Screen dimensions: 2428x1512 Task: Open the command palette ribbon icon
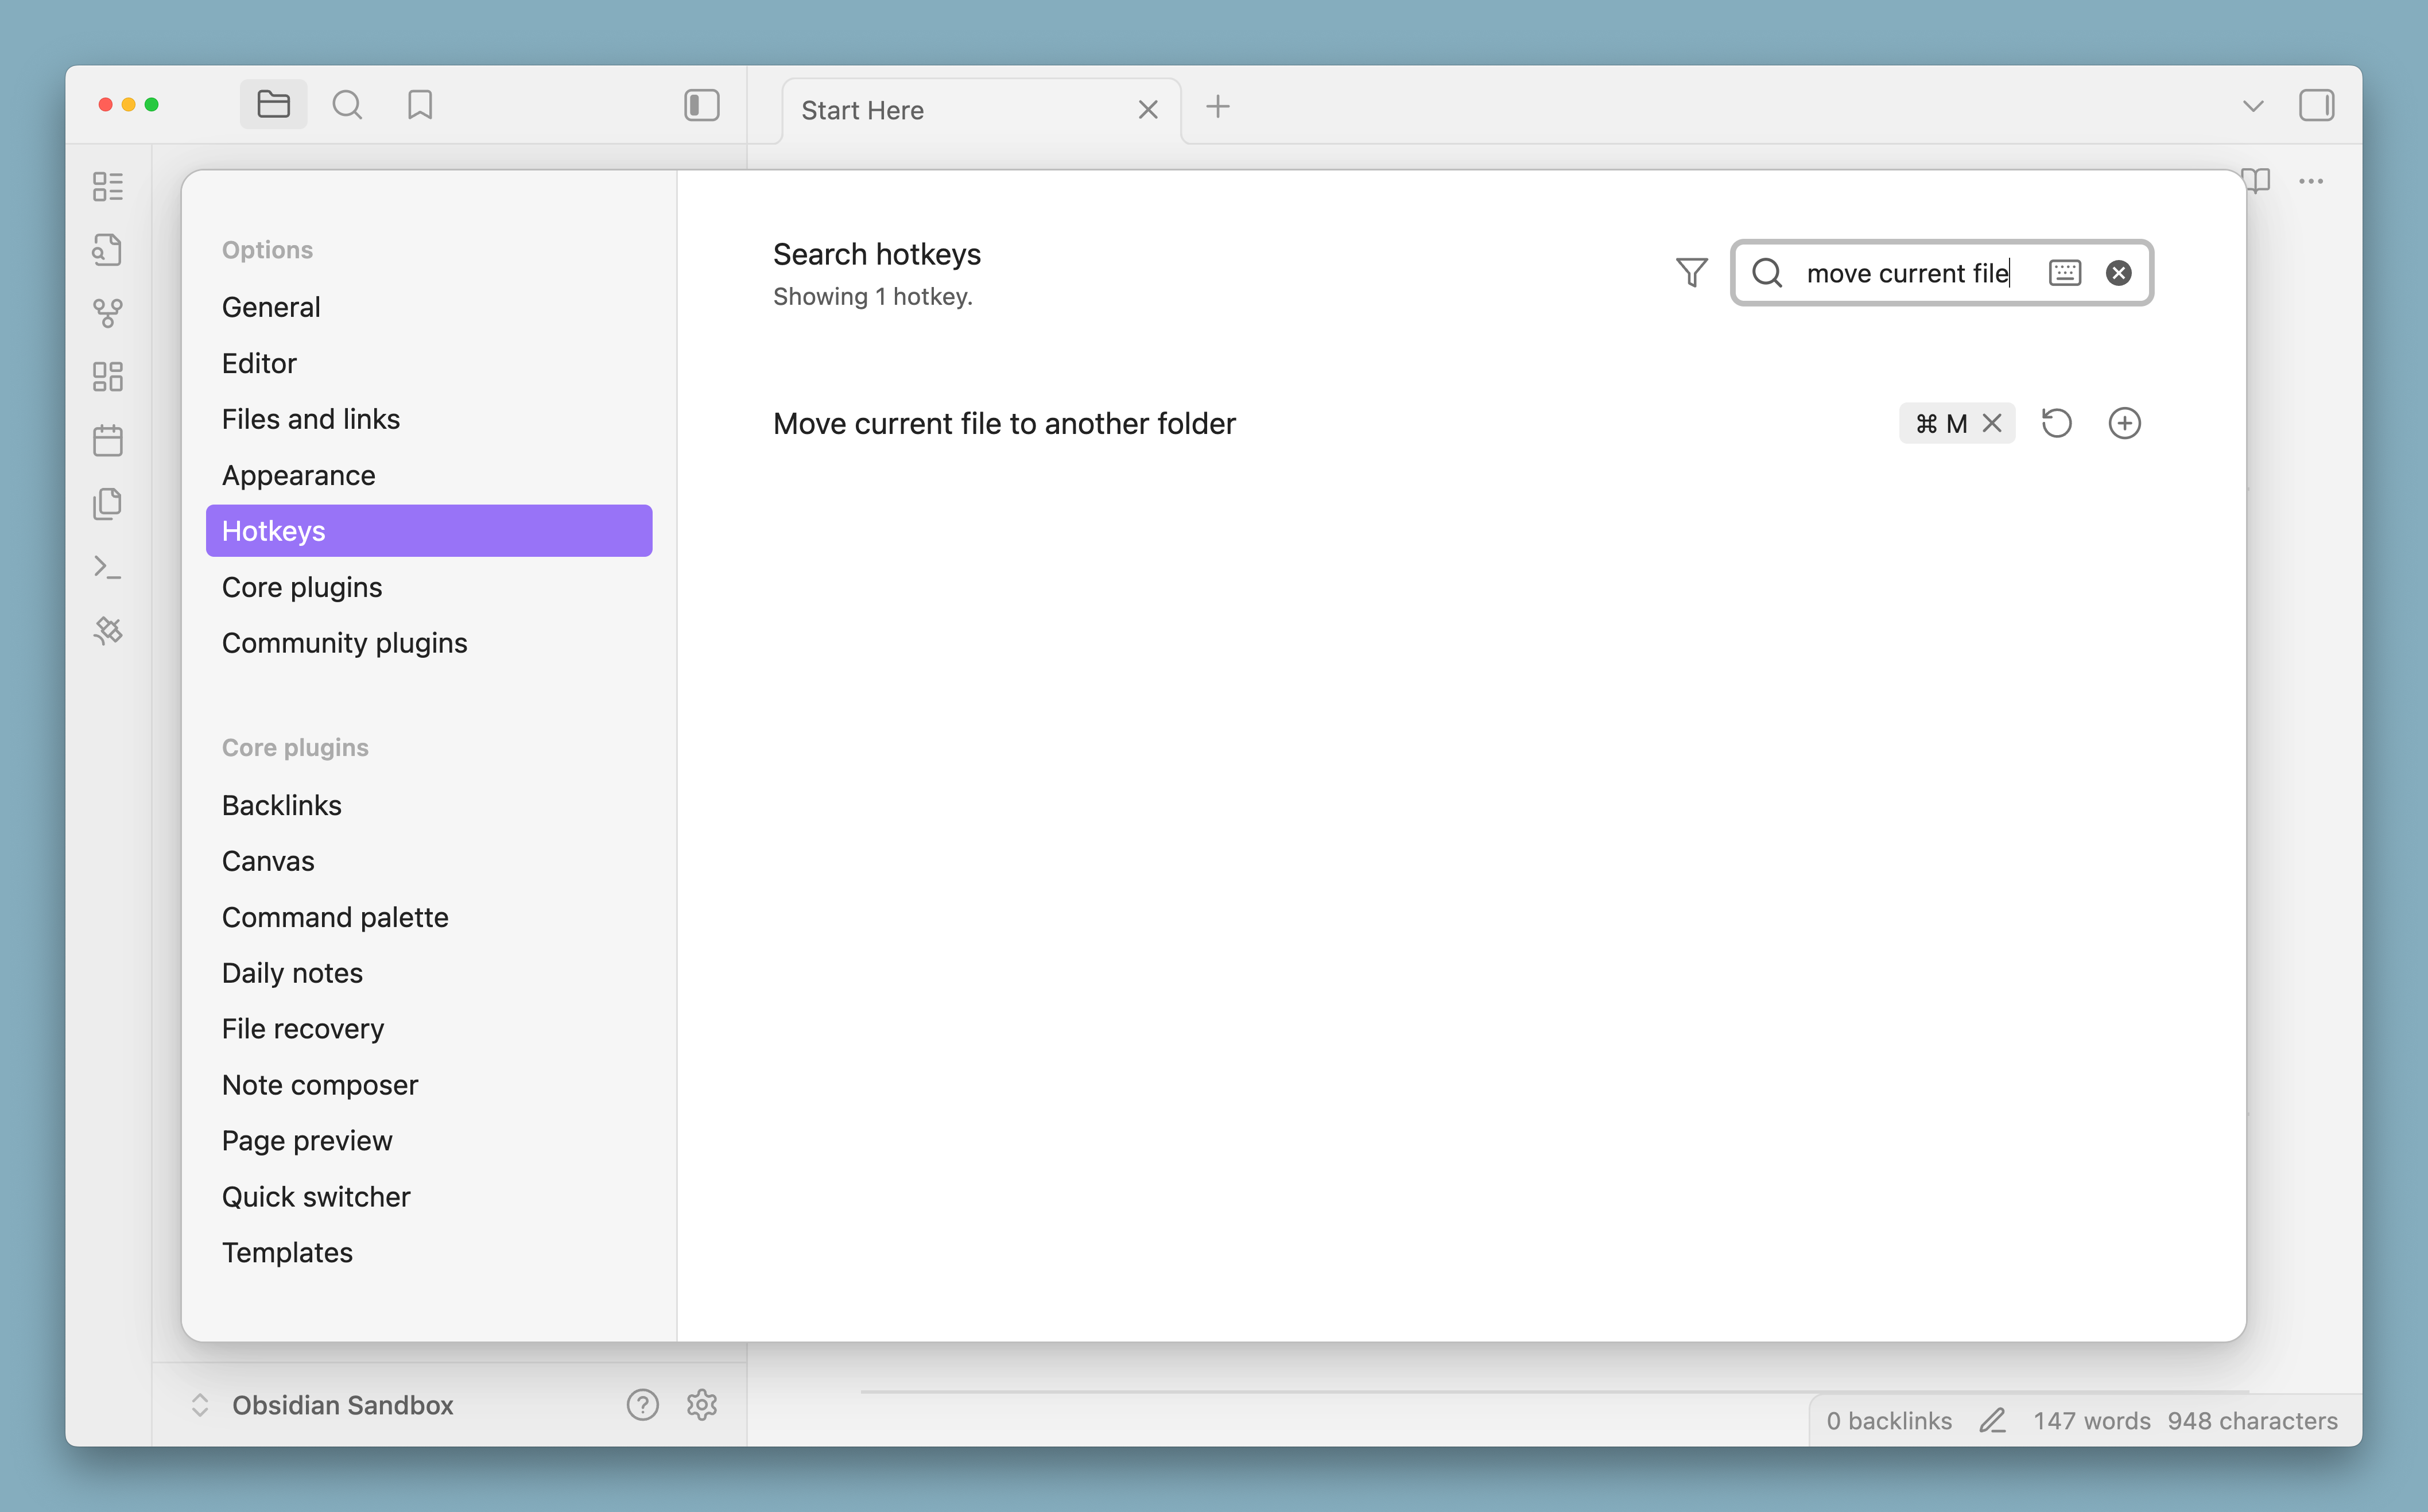pos(108,567)
